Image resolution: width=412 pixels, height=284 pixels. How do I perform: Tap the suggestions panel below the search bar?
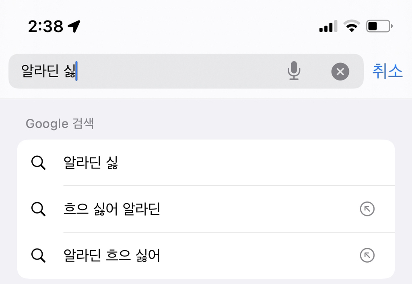tap(206, 209)
